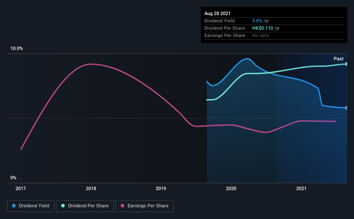
Task: Click the HK$0.110 value in tooltip
Action: (x=263, y=28)
